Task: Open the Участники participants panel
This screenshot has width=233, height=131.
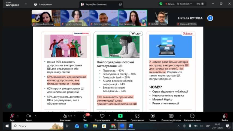Action: pos(65,116)
